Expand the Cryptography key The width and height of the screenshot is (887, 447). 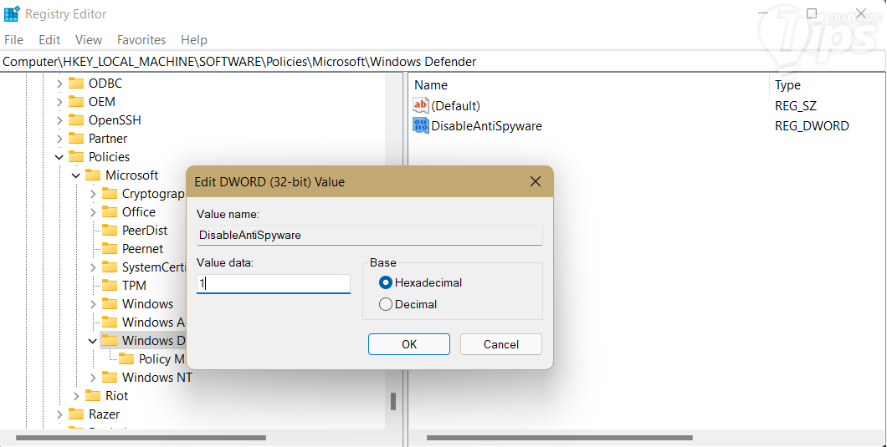tap(93, 194)
